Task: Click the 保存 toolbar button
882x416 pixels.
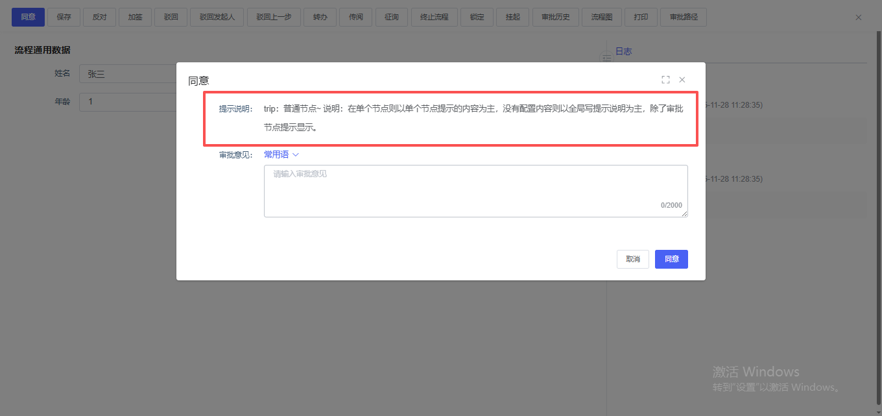Action: coord(64,18)
